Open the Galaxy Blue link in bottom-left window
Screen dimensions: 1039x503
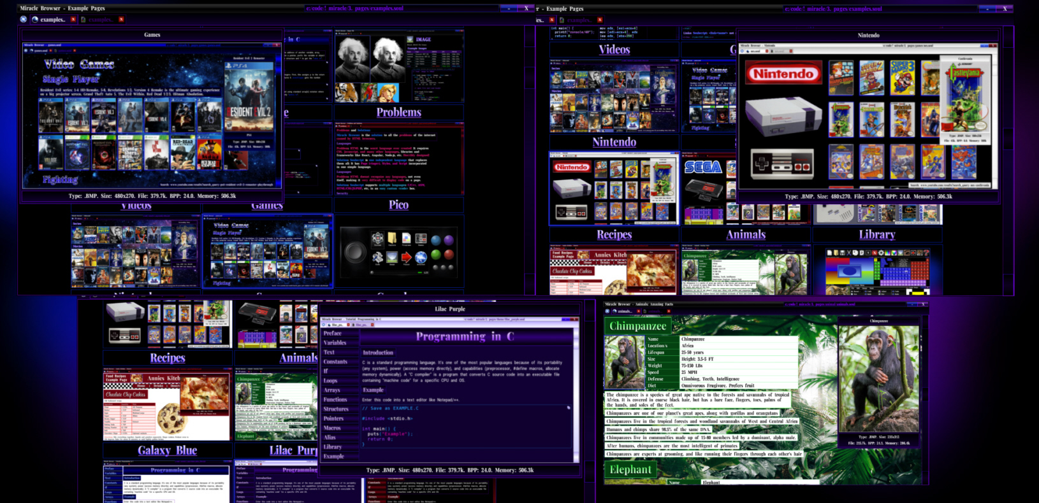(x=168, y=451)
